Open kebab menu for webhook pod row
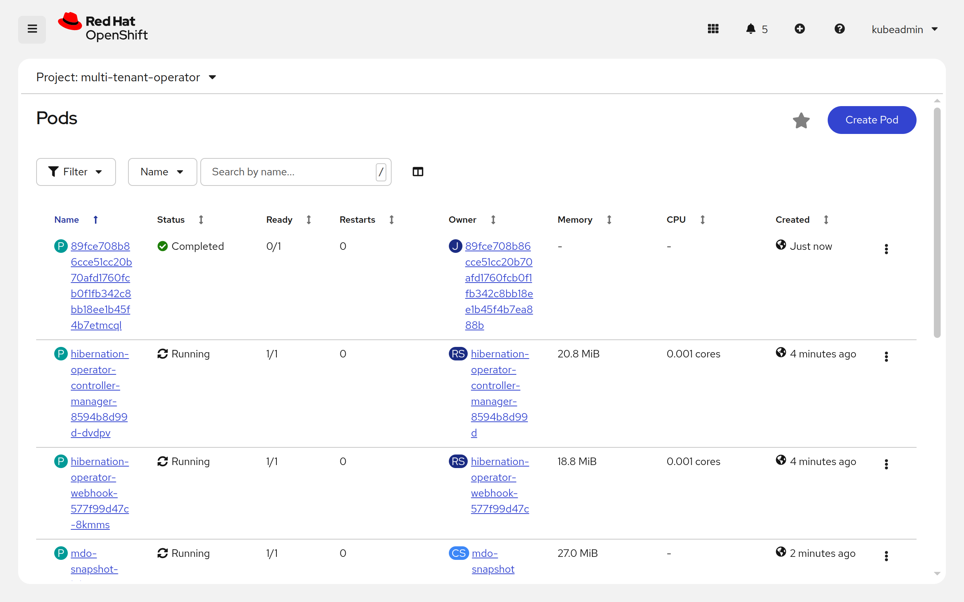 (886, 464)
